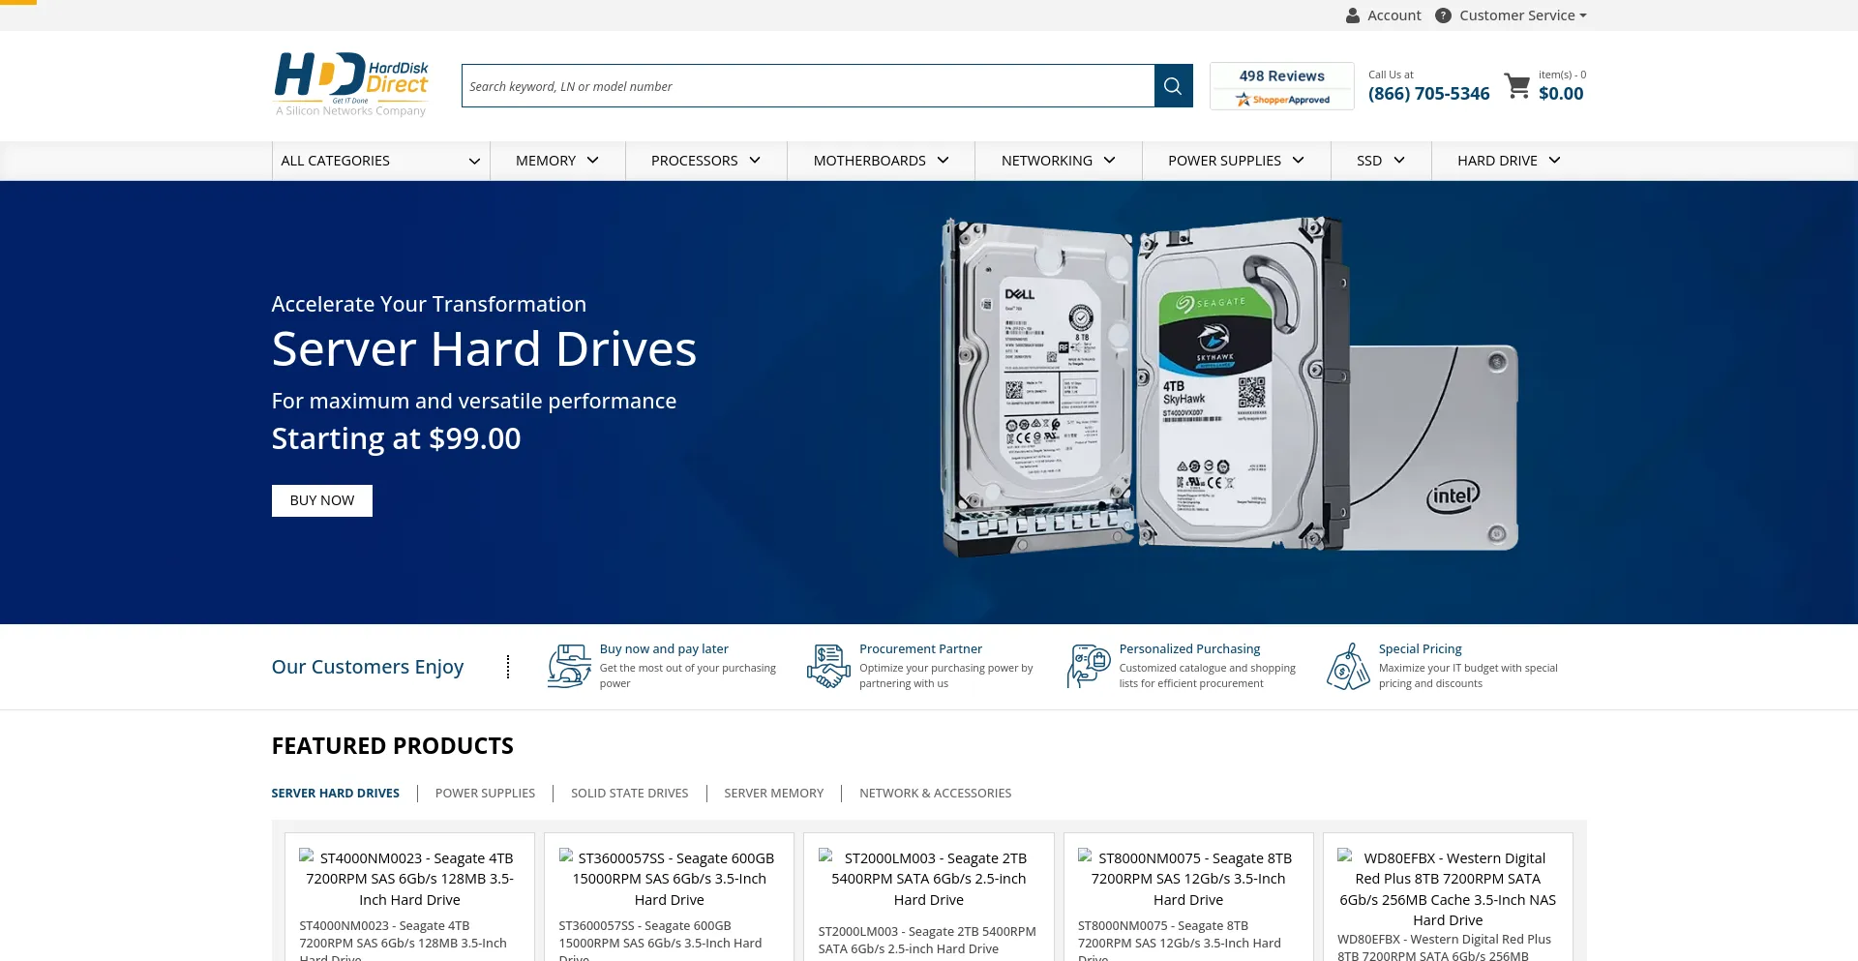Expand the Power Supplies menu chevron
The image size is (1858, 961).
pos(1299,161)
